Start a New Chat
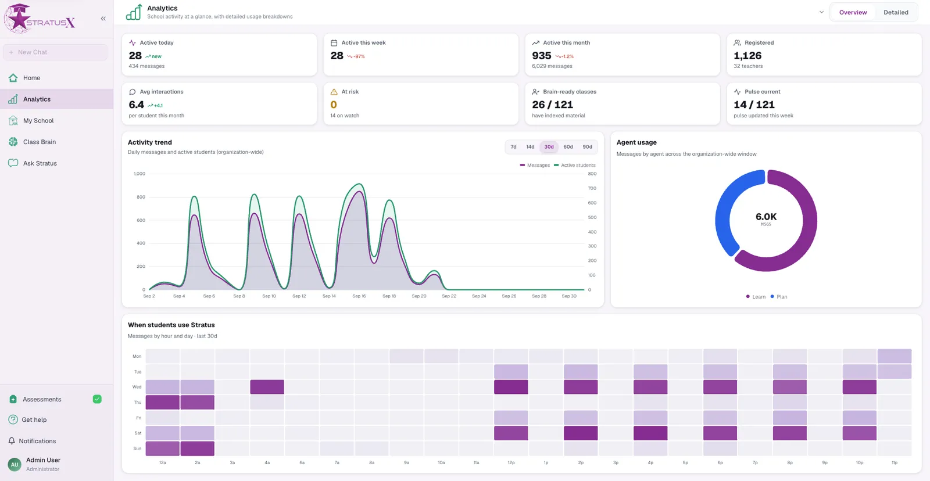930x481 pixels. click(x=55, y=52)
